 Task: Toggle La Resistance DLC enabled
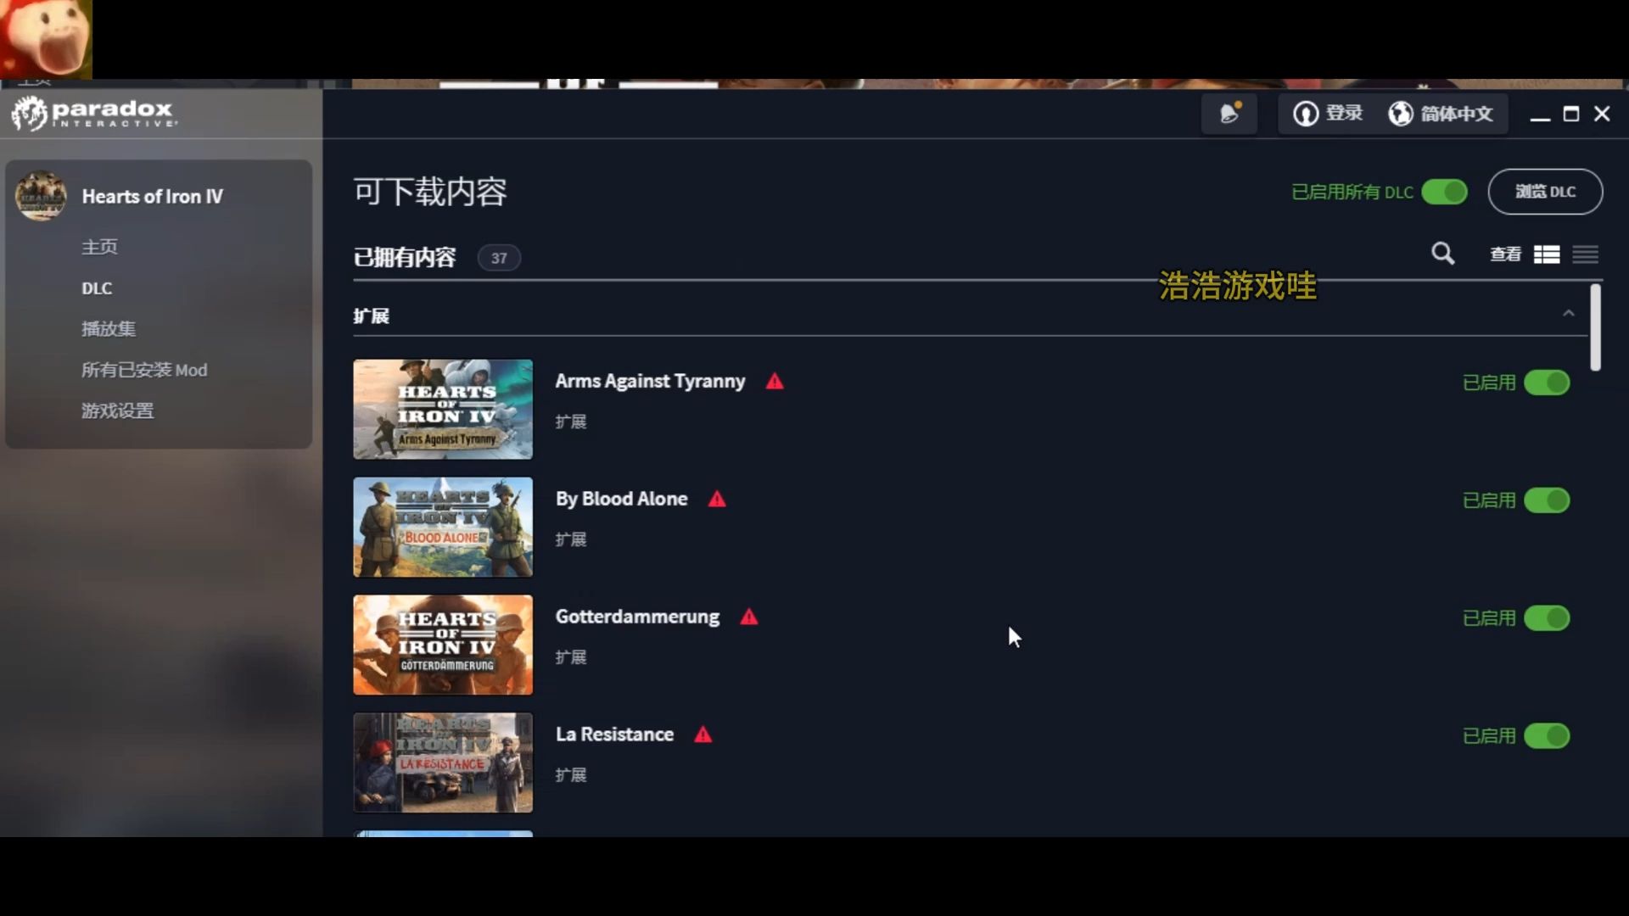tap(1548, 736)
